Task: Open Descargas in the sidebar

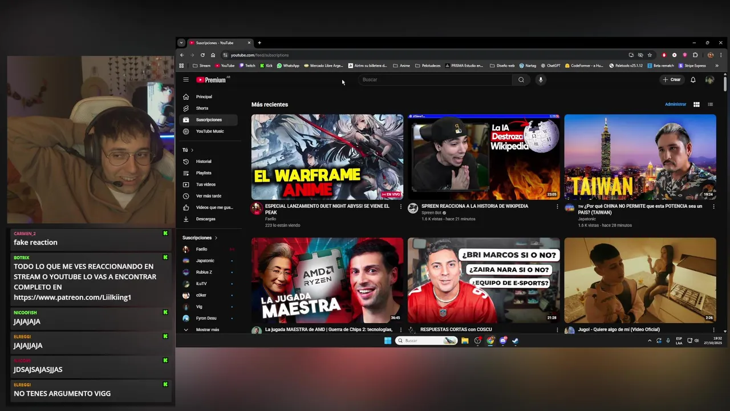Action: pos(209,219)
